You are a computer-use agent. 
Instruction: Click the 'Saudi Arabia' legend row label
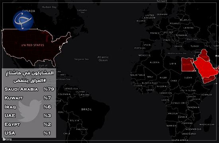(x=21, y=89)
